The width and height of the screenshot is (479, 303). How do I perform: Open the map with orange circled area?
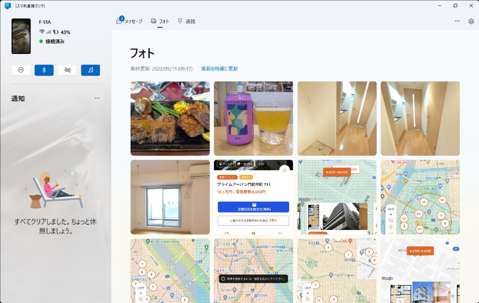[420, 198]
